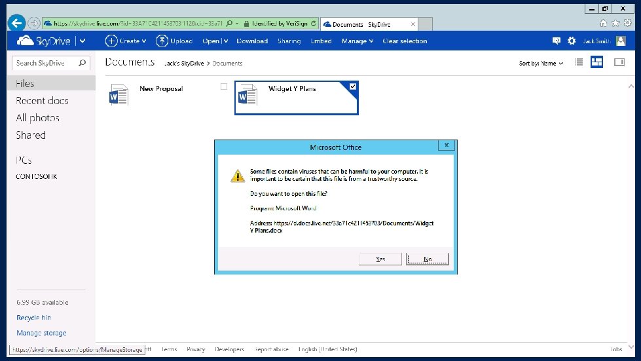Close the Microsoft Office dialog
The width and height of the screenshot is (641, 361).
447,145
